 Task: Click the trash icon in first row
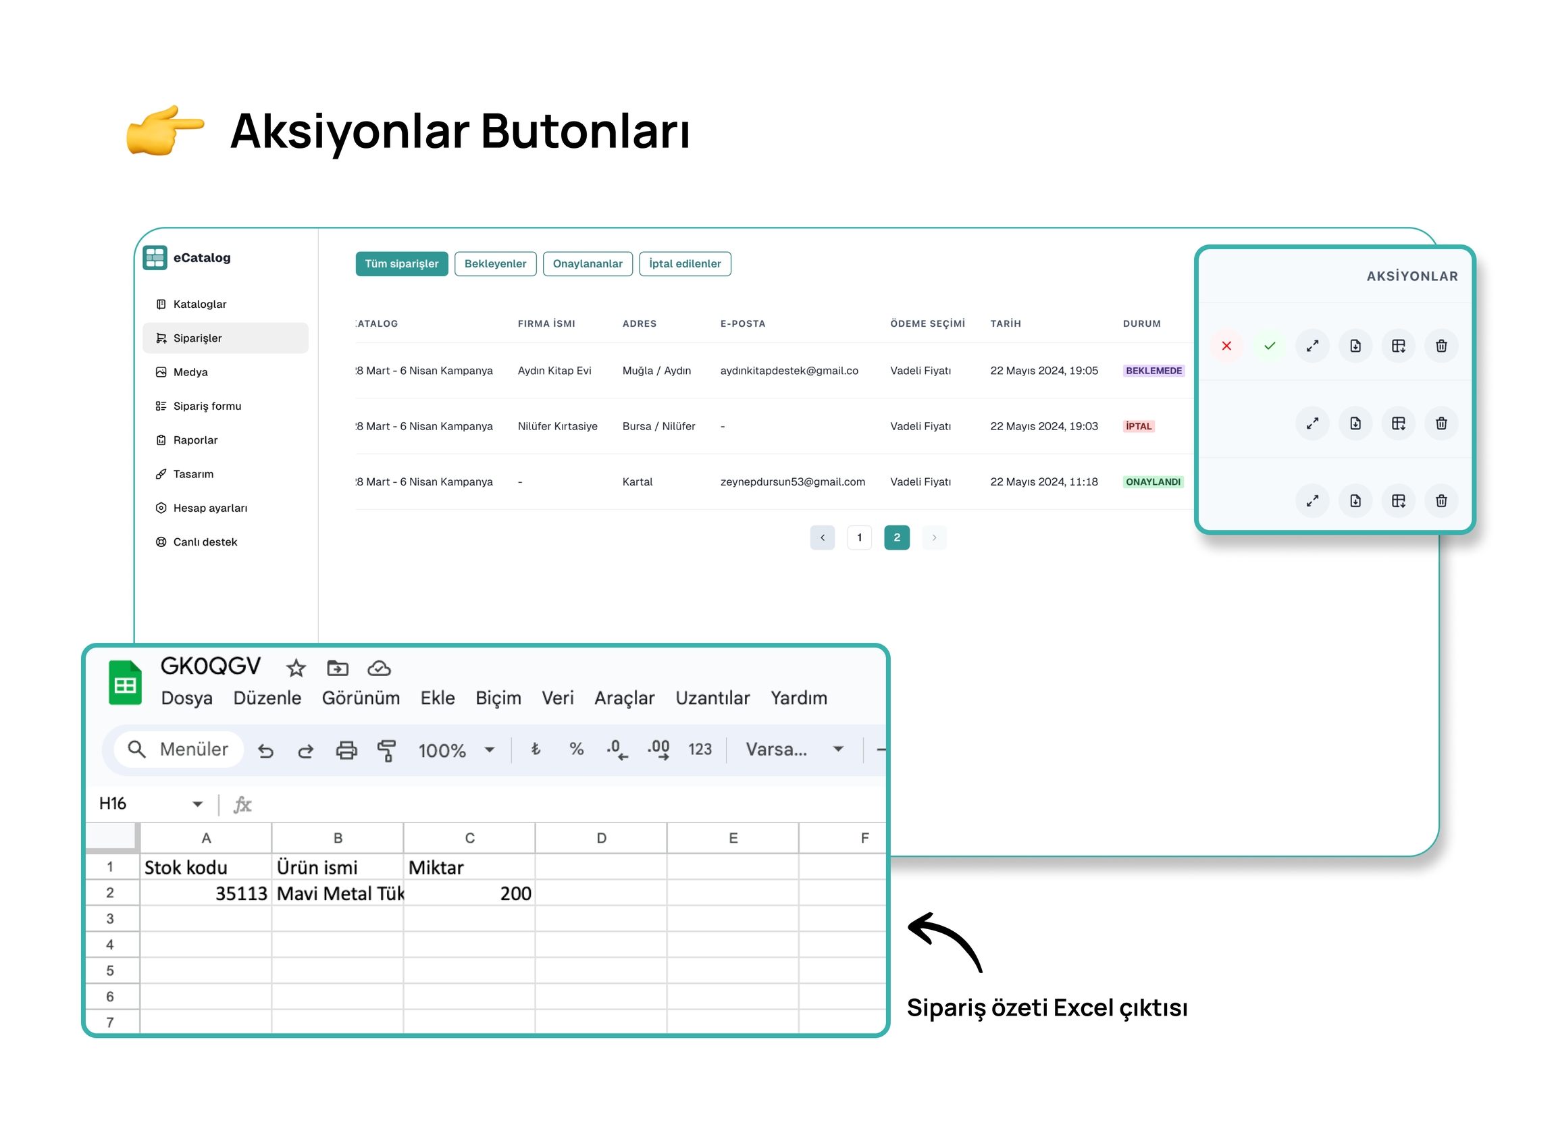(x=1441, y=346)
